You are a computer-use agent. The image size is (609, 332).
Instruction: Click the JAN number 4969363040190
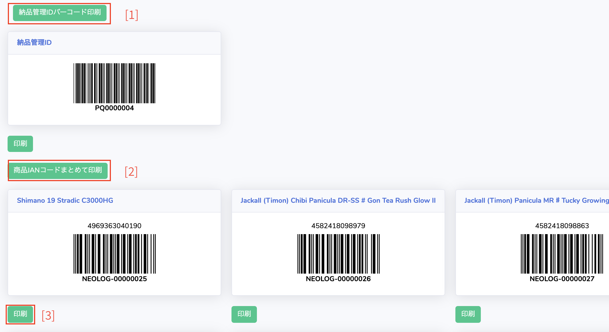click(114, 226)
